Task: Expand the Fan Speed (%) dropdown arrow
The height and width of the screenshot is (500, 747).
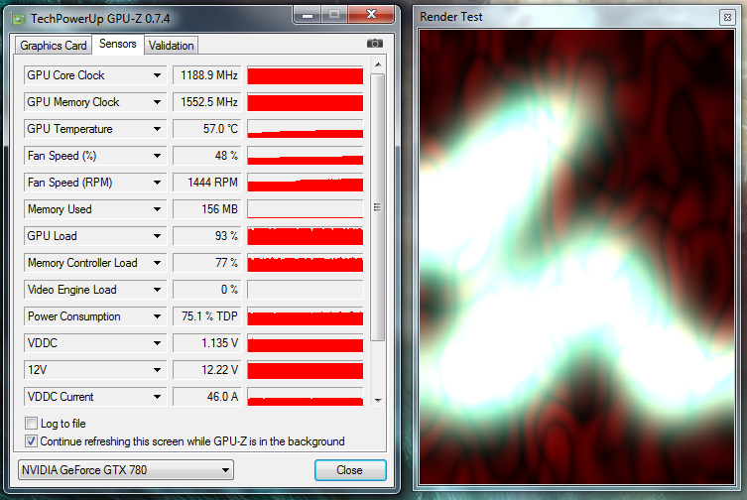Action: tap(157, 156)
